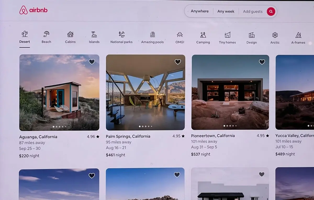The width and height of the screenshot is (314, 200).
Task: Open the A-frames category
Action: tap(298, 37)
